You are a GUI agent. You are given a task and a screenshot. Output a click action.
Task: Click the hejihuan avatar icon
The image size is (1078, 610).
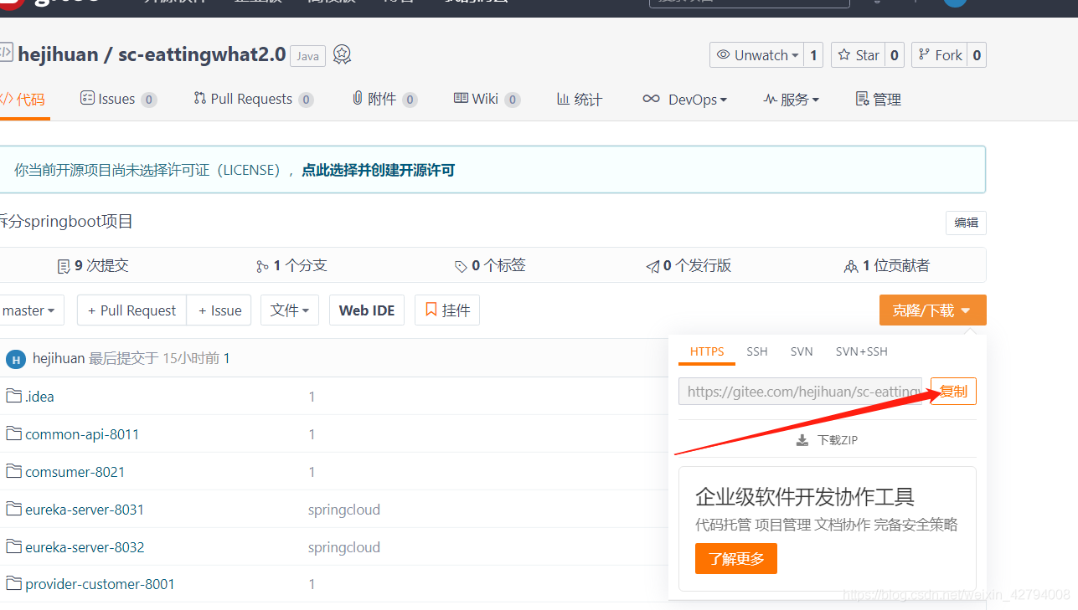pyautogui.click(x=16, y=359)
